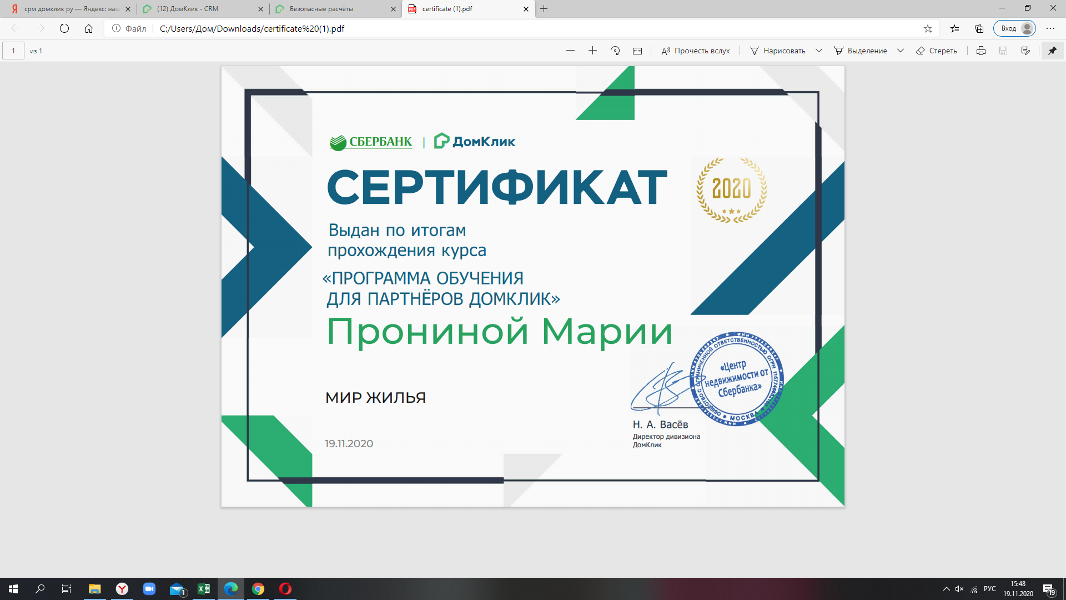Click the Save As icon in the PDF toolbar
1066x600 pixels.
1025,51
